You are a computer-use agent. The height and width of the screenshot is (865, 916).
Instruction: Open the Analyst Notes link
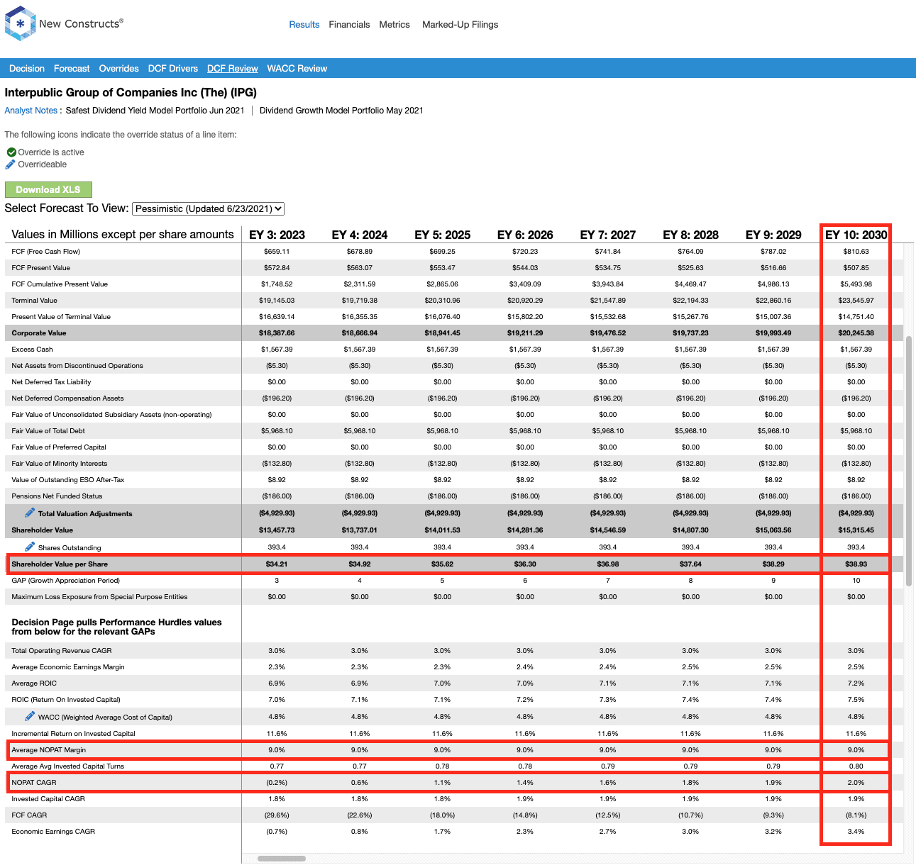pos(31,111)
